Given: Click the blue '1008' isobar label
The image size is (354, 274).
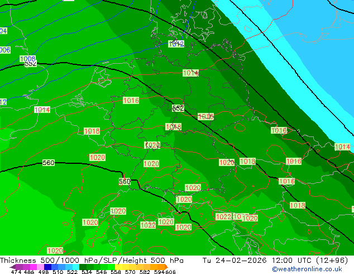Looking at the screenshot, I should [x=27, y=59].
